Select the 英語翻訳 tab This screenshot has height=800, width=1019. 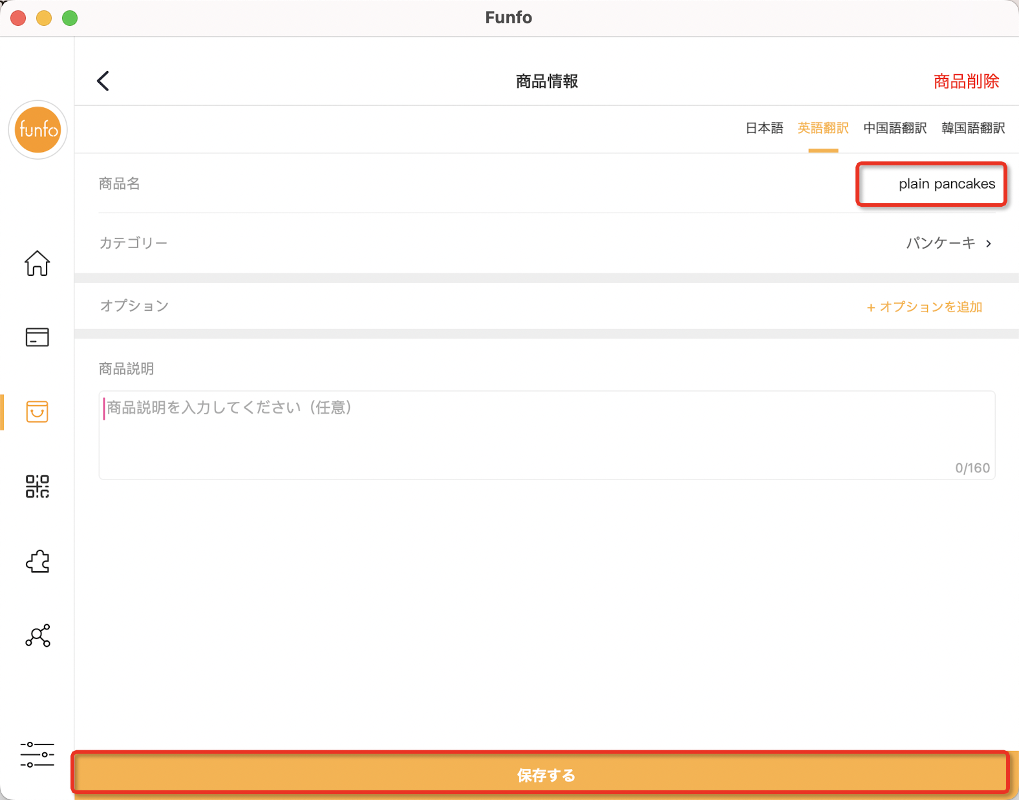pos(823,128)
